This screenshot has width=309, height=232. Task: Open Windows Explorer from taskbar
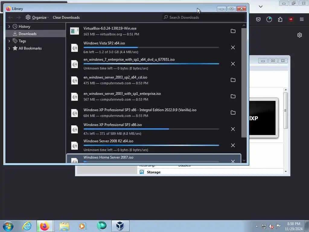point(64,226)
